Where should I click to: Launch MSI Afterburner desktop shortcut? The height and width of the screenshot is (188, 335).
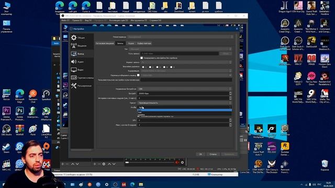coord(46,113)
